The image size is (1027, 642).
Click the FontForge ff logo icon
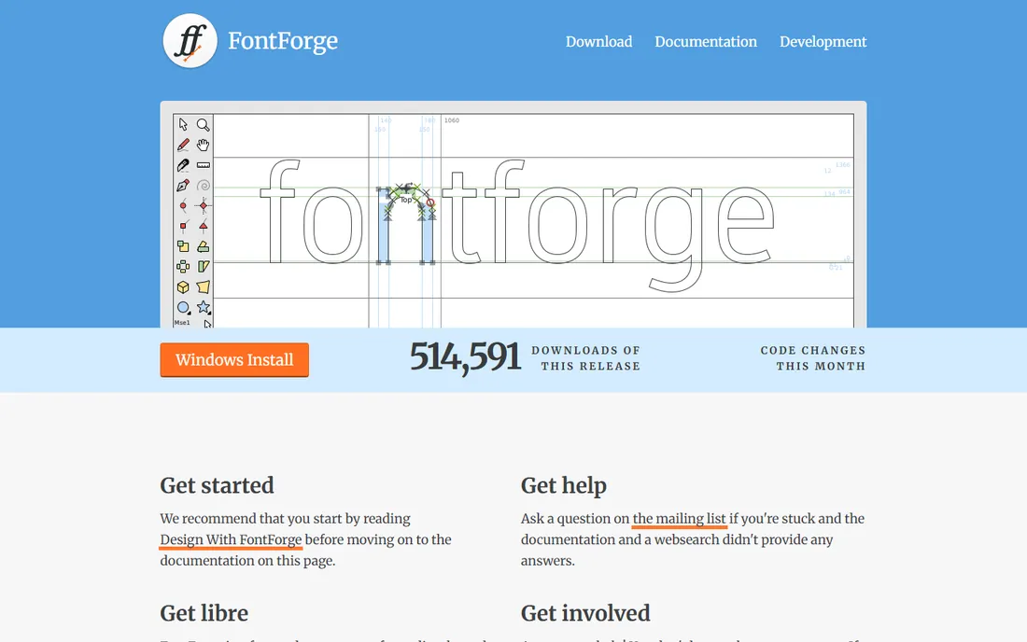point(190,40)
